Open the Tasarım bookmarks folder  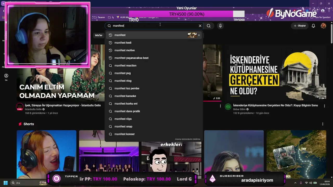[x=99, y=17]
